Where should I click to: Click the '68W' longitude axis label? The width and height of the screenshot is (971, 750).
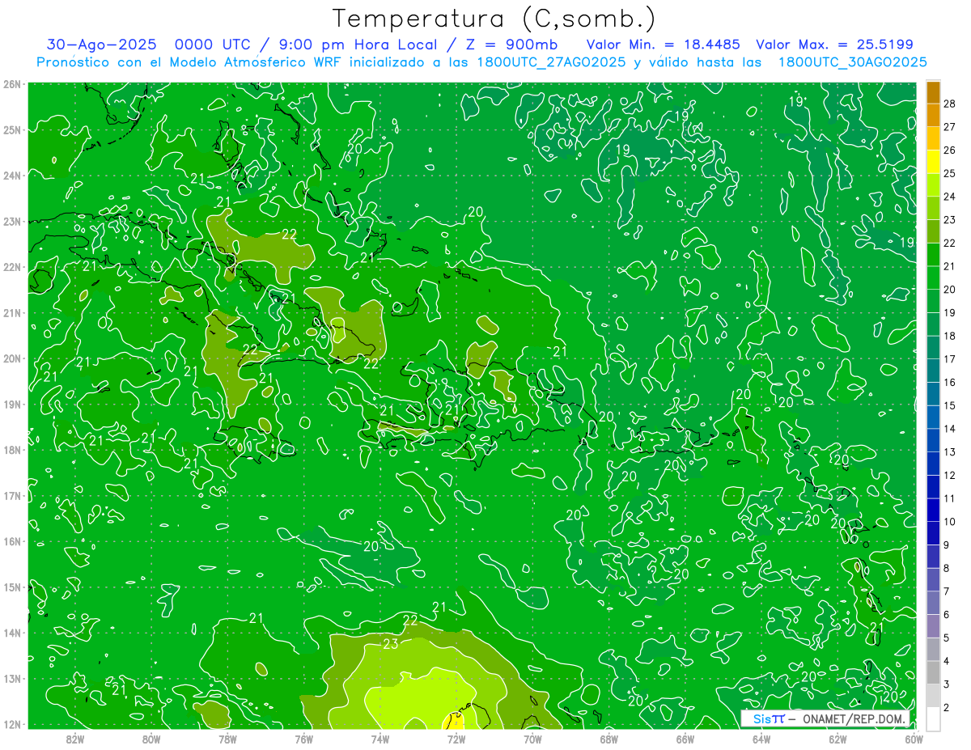(608, 739)
